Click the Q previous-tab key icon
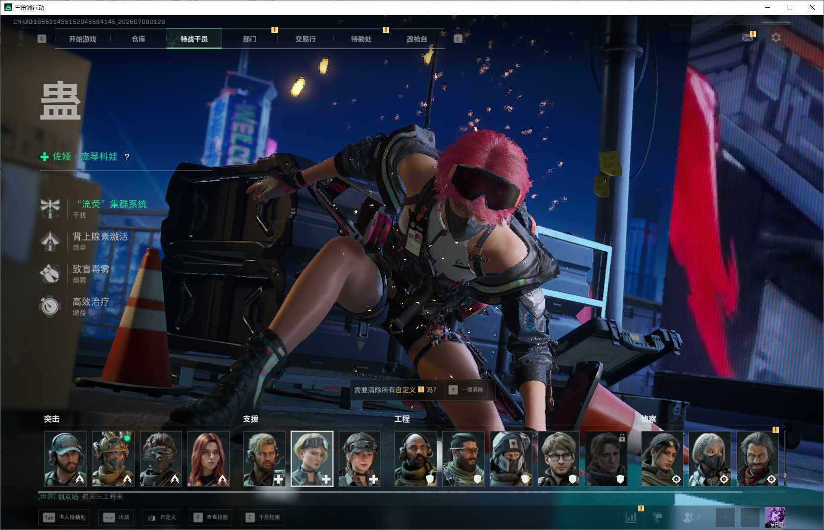Viewport: 824px width, 530px height. click(42, 39)
